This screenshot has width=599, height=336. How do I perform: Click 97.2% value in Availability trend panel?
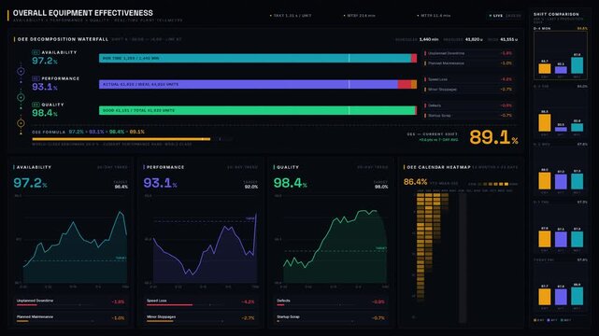(x=30, y=183)
